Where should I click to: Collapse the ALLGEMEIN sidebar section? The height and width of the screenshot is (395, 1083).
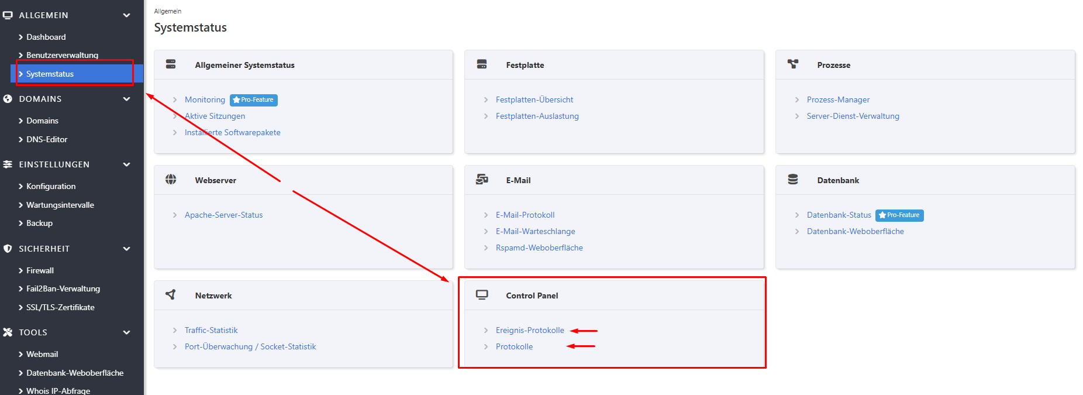pos(126,15)
